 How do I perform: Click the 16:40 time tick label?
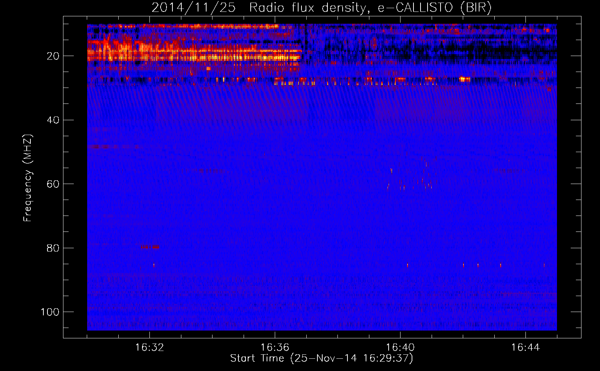point(400,348)
